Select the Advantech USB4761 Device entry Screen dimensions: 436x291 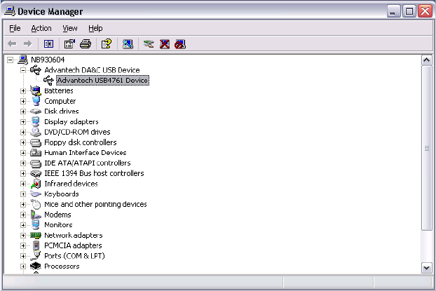(102, 80)
